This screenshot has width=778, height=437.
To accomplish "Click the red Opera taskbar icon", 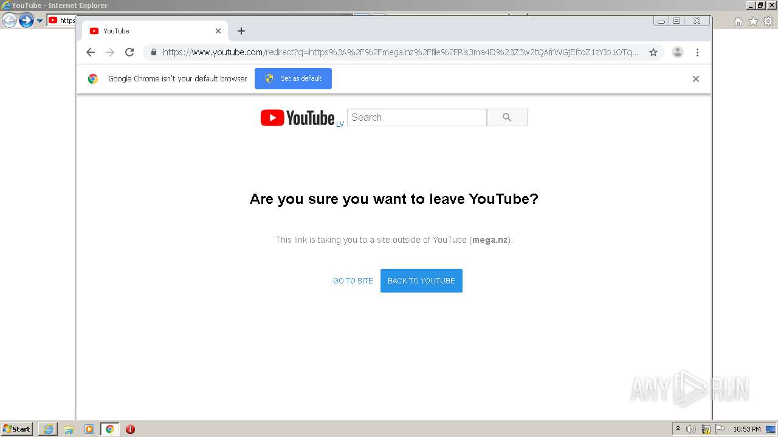I will tap(130, 429).
